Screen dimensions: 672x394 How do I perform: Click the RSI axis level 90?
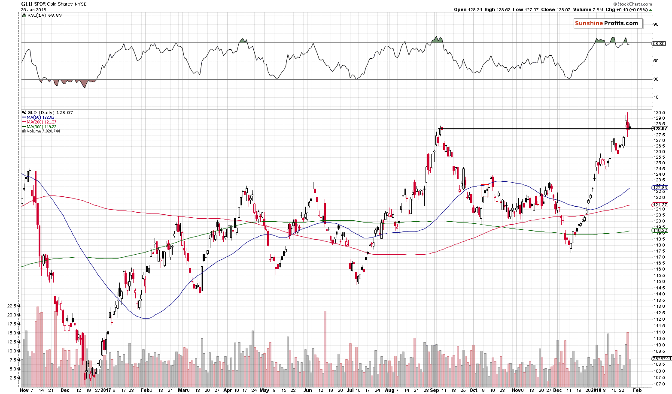656,24
